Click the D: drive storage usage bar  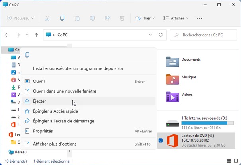coord(204,123)
